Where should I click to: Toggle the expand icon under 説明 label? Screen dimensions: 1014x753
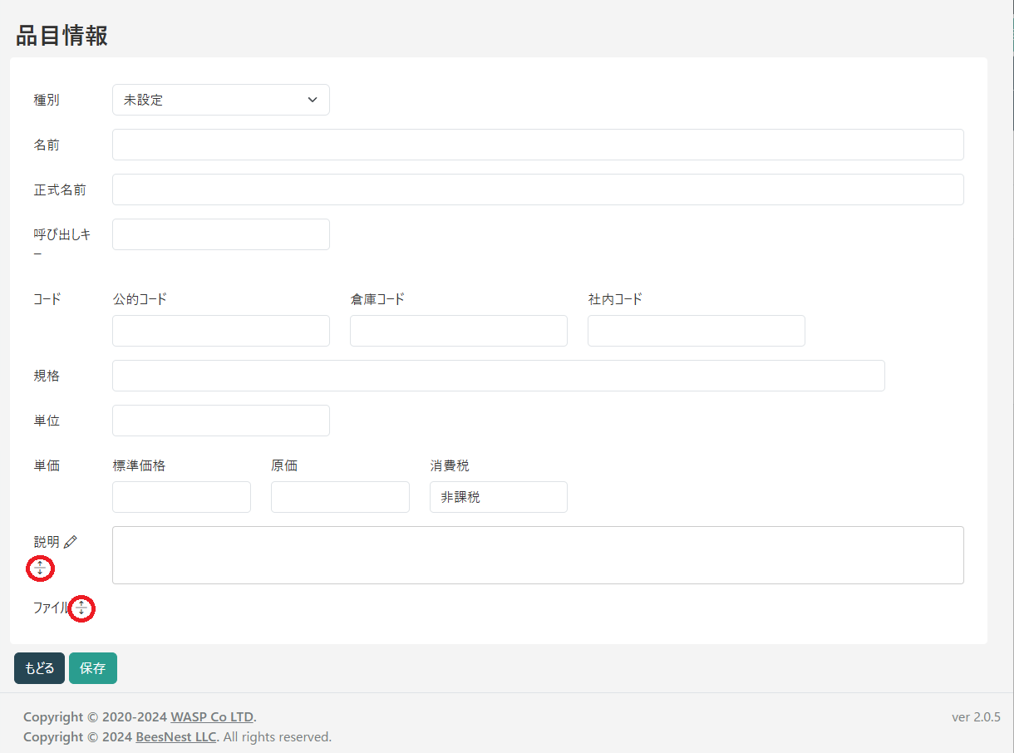click(x=40, y=568)
